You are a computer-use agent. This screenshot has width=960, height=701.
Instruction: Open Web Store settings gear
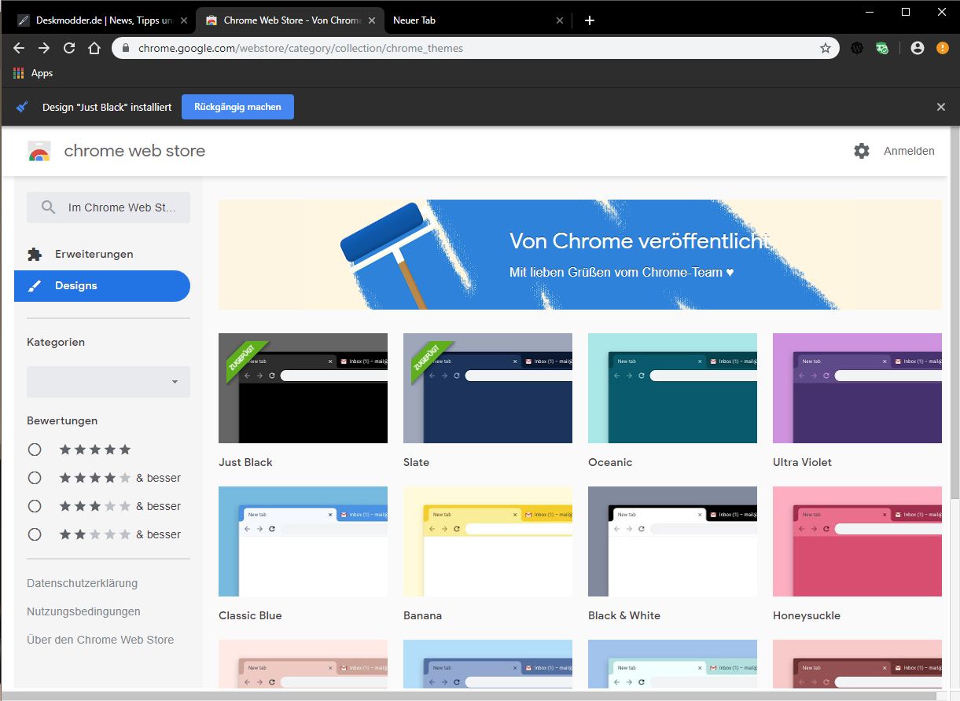862,151
